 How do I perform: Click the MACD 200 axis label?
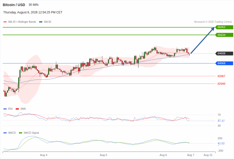pyautogui.click(x=220, y=138)
